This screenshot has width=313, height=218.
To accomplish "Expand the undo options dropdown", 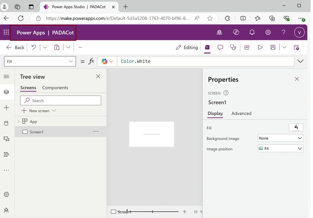I will [45, 47].
